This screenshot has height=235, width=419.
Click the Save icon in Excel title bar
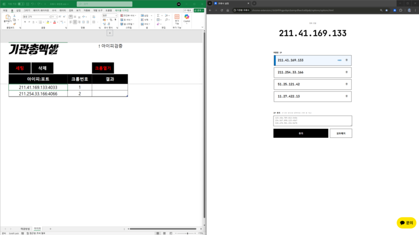click(27, 4)
